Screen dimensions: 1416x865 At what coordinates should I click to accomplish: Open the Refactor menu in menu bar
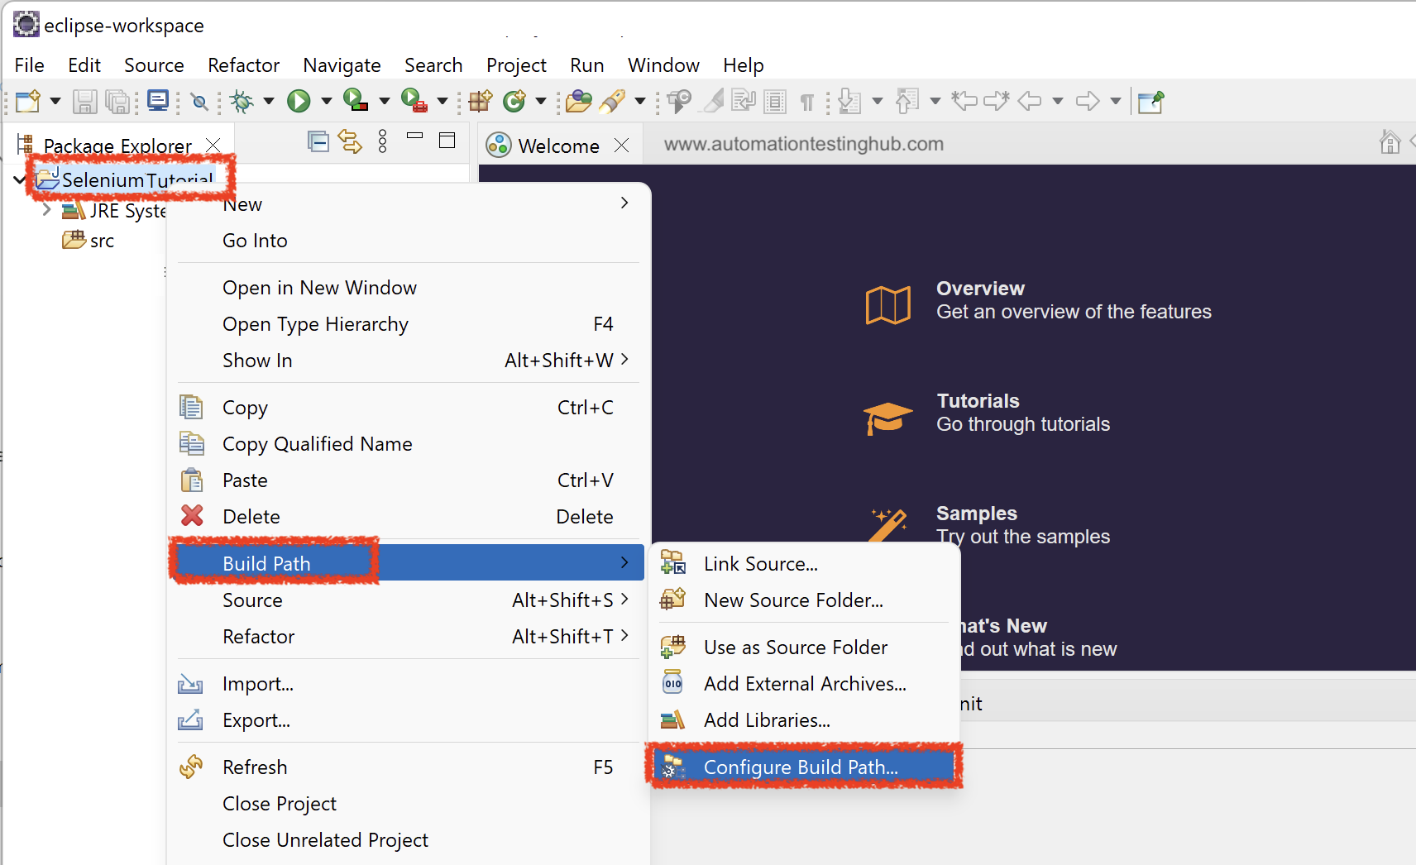(x=244, y=65)
